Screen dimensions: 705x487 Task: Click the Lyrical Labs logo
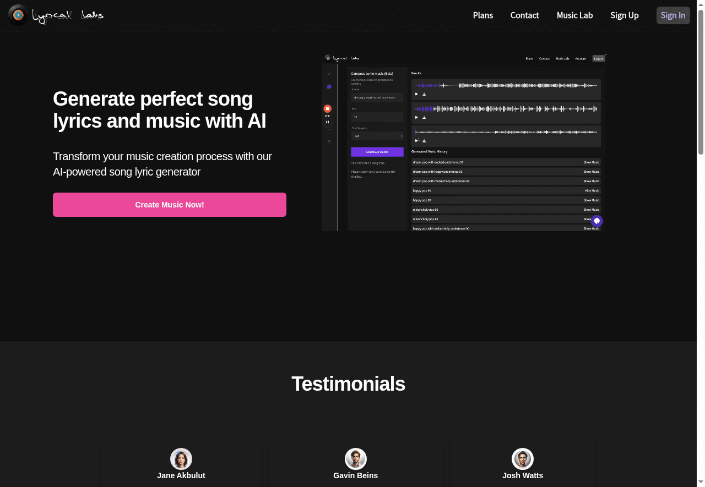(55, 15)
